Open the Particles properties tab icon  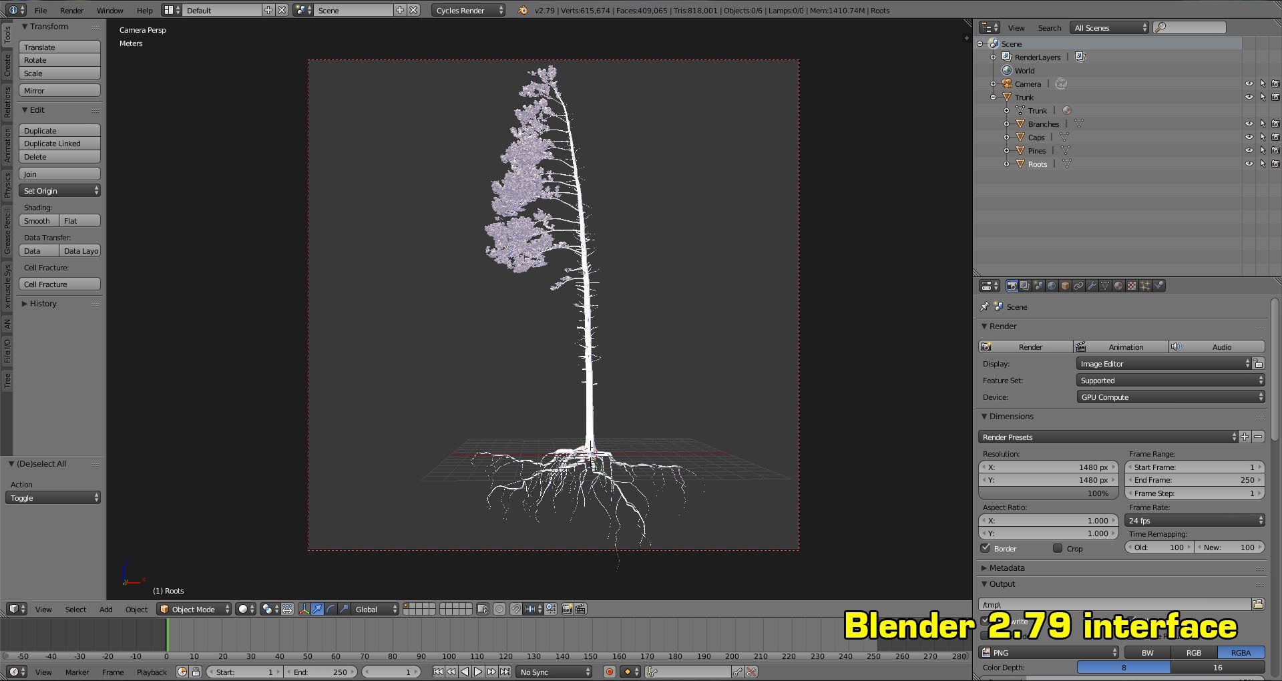[1145, 286]
